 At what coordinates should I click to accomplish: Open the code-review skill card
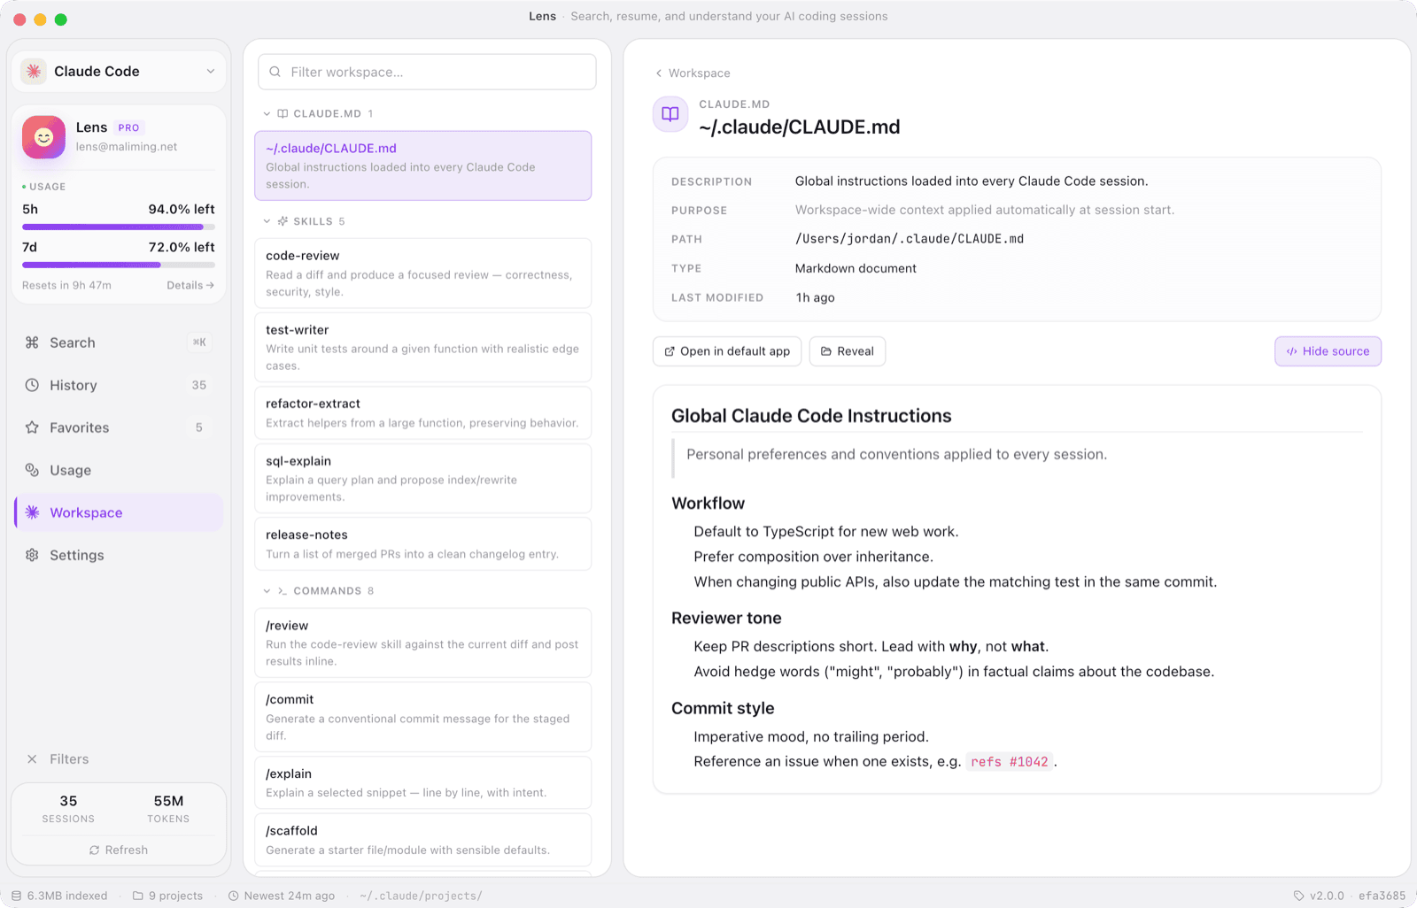(x=423, y=273)
